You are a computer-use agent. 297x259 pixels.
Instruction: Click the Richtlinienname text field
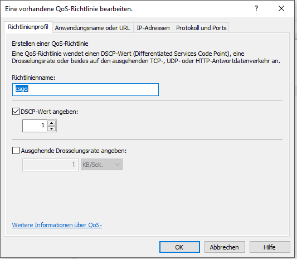(x=85, y=89)
